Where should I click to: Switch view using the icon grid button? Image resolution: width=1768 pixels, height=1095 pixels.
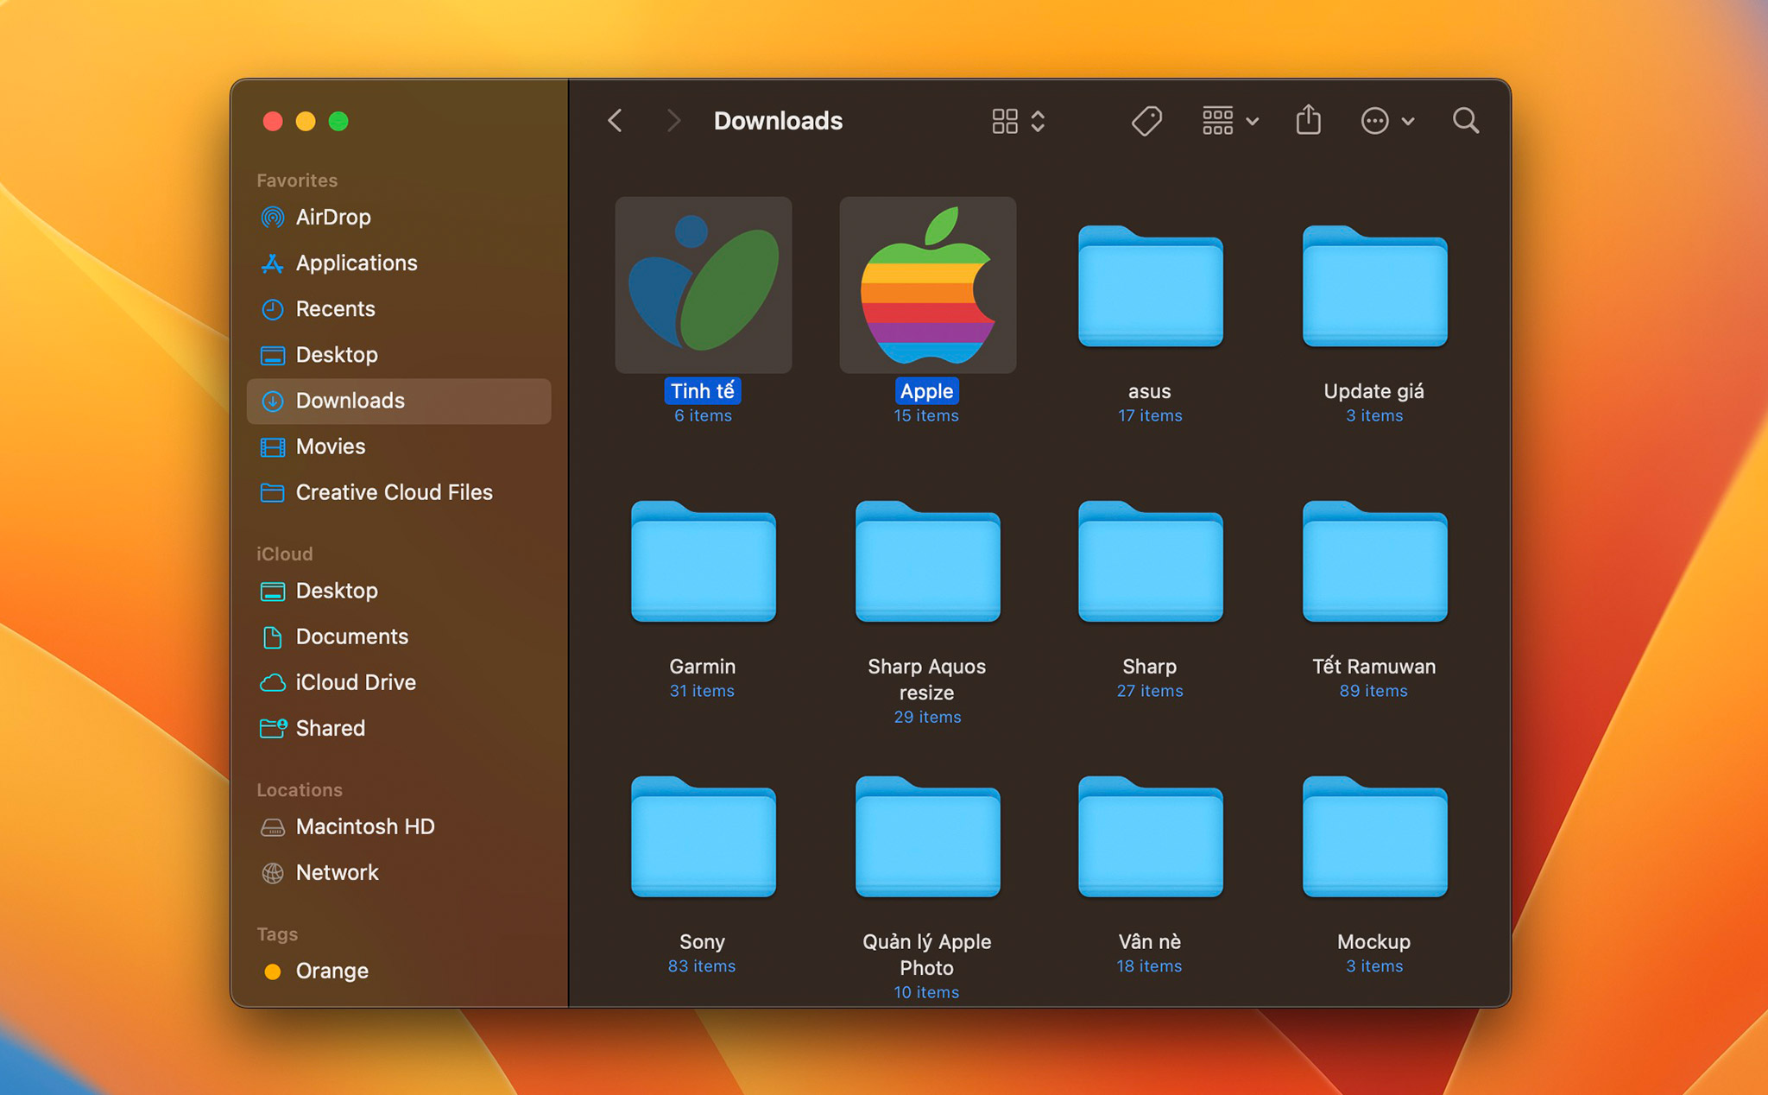tap(1004, 121)
